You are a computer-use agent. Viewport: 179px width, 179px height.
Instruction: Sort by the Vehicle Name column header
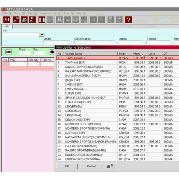91,54
